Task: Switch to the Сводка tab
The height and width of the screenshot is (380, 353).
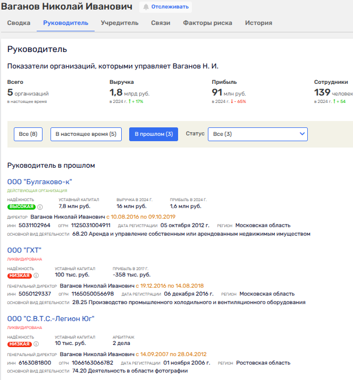Action: point(18,23)
